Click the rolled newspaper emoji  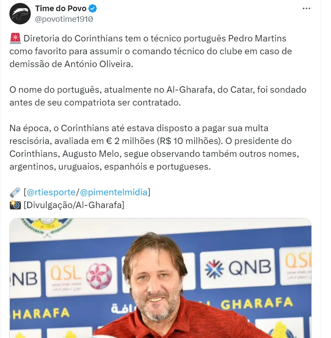pyautogui.click(x=15, y=192)
